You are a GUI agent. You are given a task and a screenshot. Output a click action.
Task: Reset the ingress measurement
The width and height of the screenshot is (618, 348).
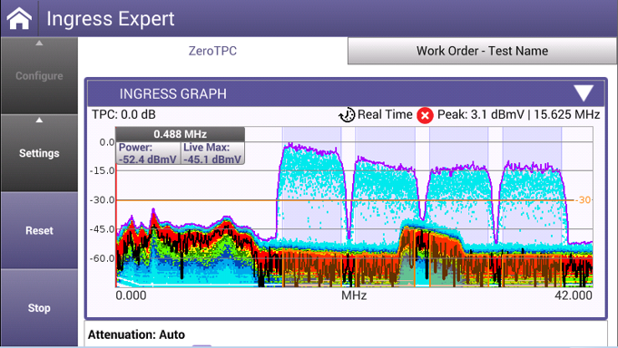pos(39,230)
